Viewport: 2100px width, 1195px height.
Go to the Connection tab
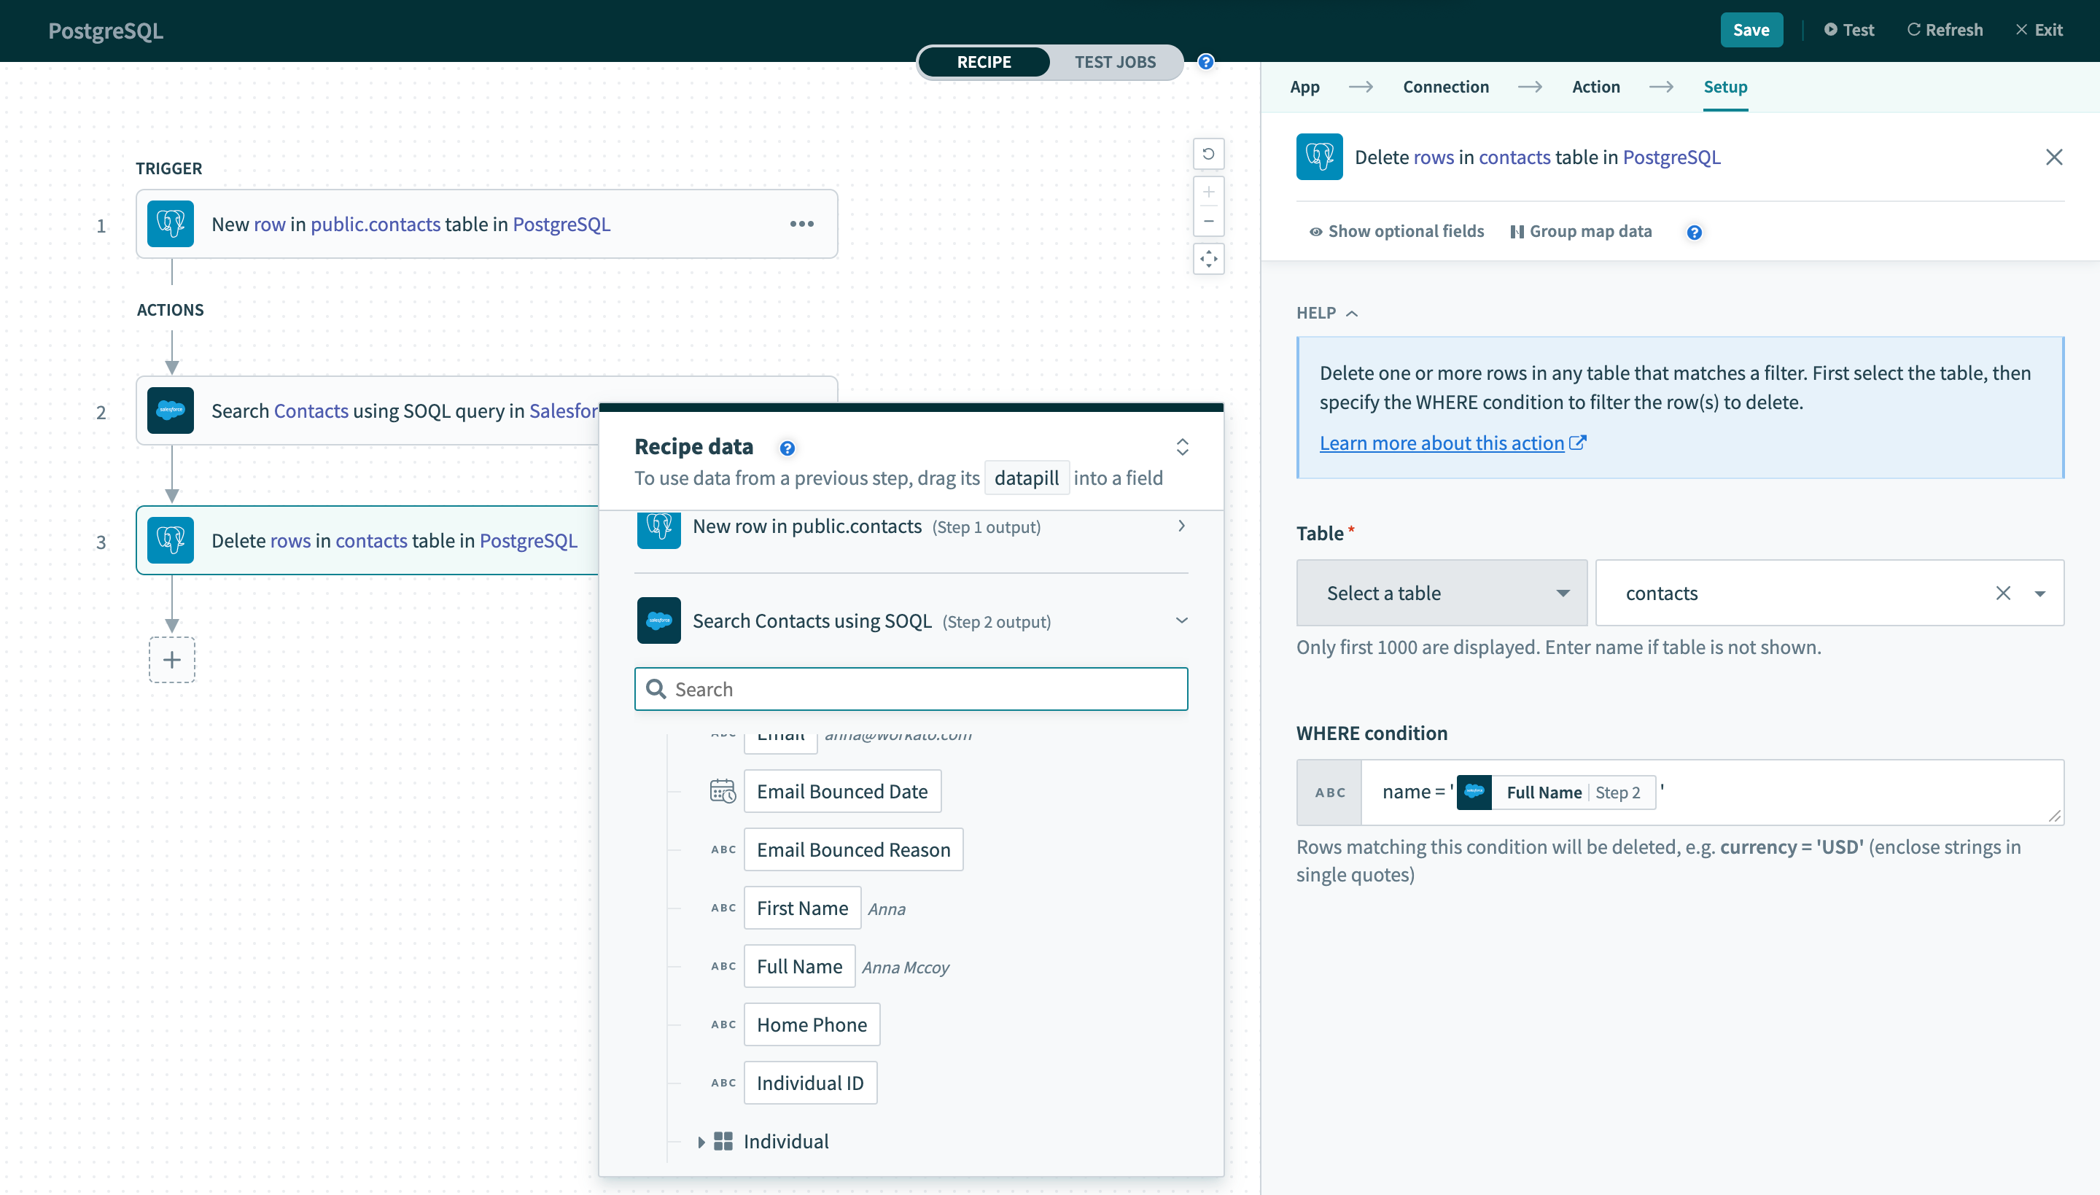[1445, 87]
